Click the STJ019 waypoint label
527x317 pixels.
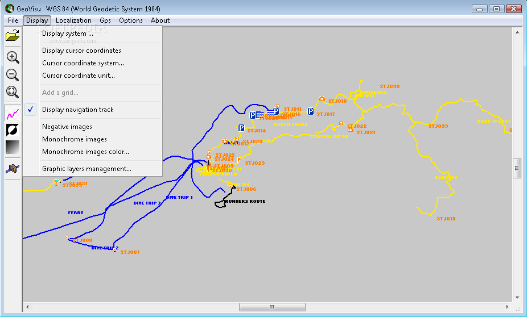[x=446, y=219]
